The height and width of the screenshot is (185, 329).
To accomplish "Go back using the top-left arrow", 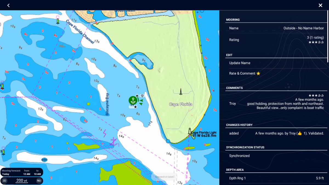I will (8, 5).
